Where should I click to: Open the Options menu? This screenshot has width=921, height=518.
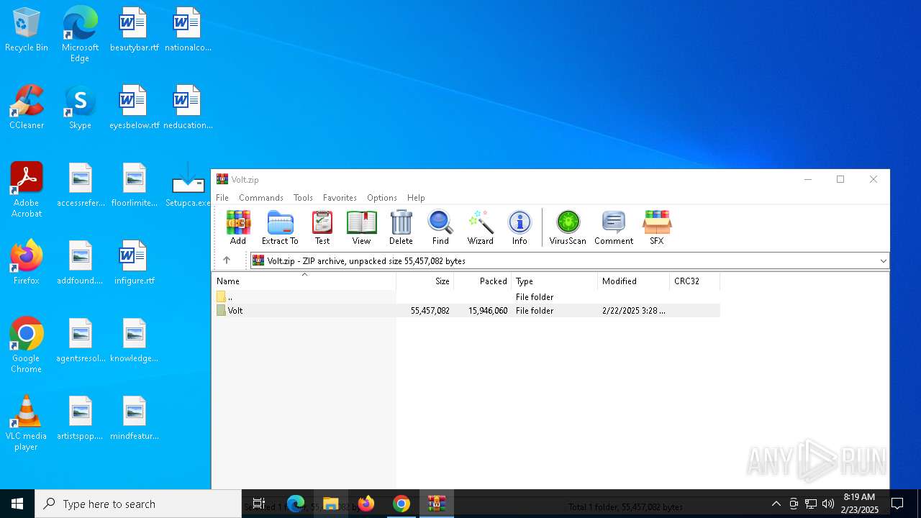coord(382,197)
